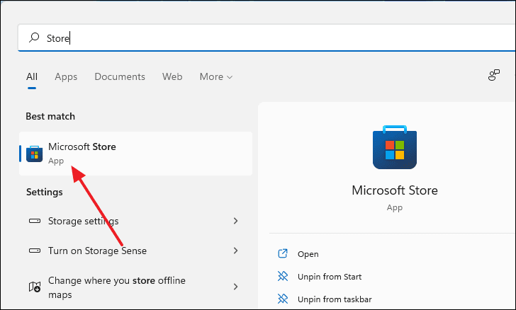Click the search box containing Store
This screenshot has width=516, height=310.
267,38
